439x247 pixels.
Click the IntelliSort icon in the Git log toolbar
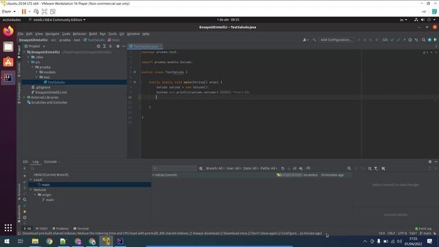(x=295, y=168)
